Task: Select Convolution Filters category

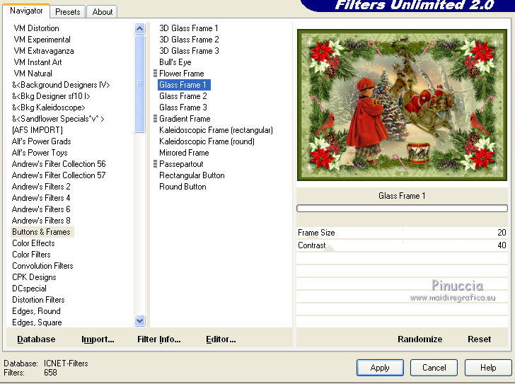Action: pos(42,266)
